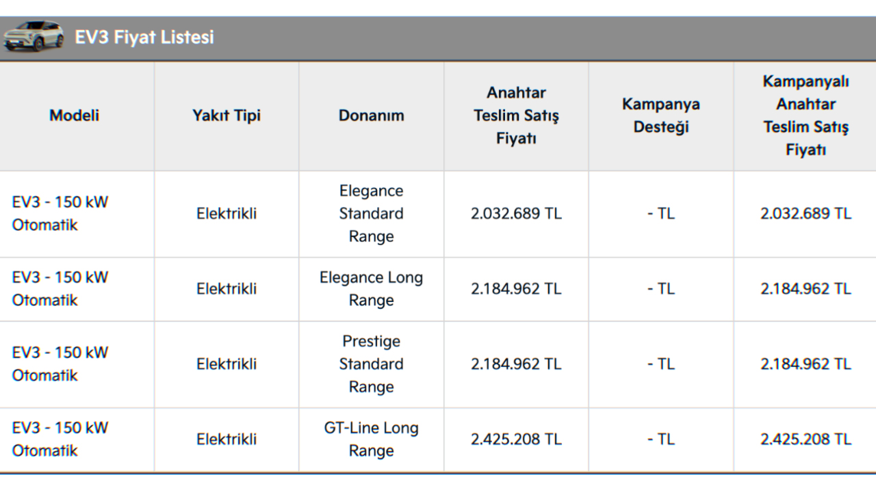Select the Yakıt Tipi column header

[x=227, y=115]
